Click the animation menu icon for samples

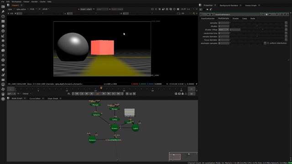[286, 23]
